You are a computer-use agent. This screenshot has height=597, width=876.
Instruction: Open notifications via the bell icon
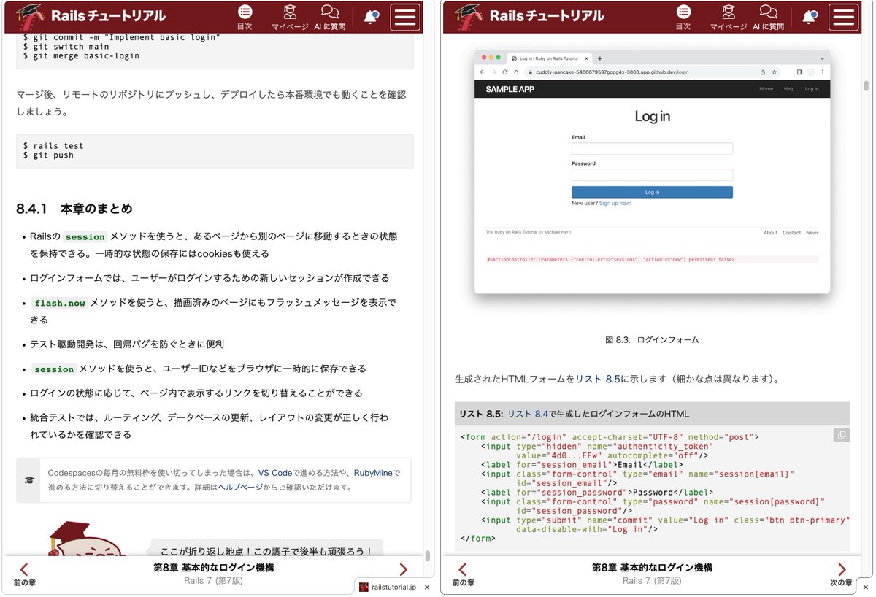[372, 16]
